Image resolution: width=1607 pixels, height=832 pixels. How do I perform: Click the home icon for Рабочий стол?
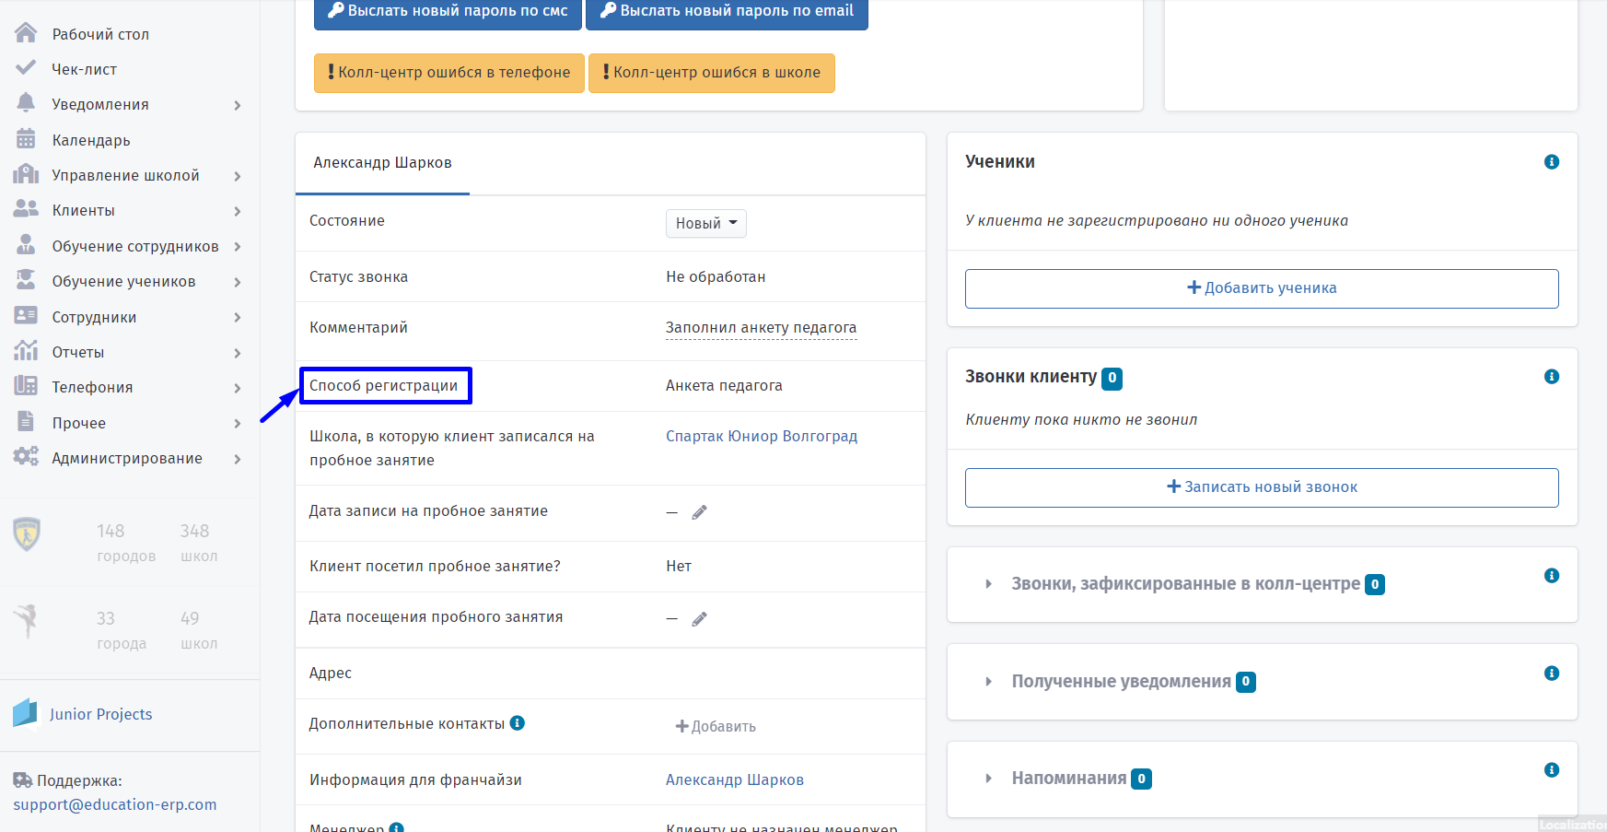click(x=26, y=33)
